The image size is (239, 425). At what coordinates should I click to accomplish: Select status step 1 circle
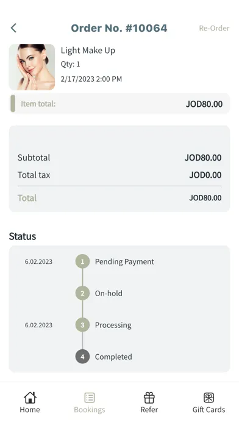(x=82, y=261)
